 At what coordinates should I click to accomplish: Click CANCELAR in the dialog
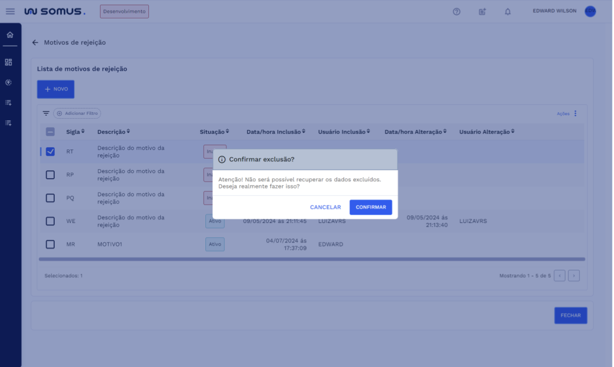pos(326,207)
